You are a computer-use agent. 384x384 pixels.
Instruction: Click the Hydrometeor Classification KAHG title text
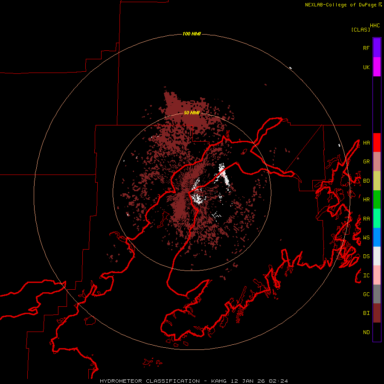(194, 381)
